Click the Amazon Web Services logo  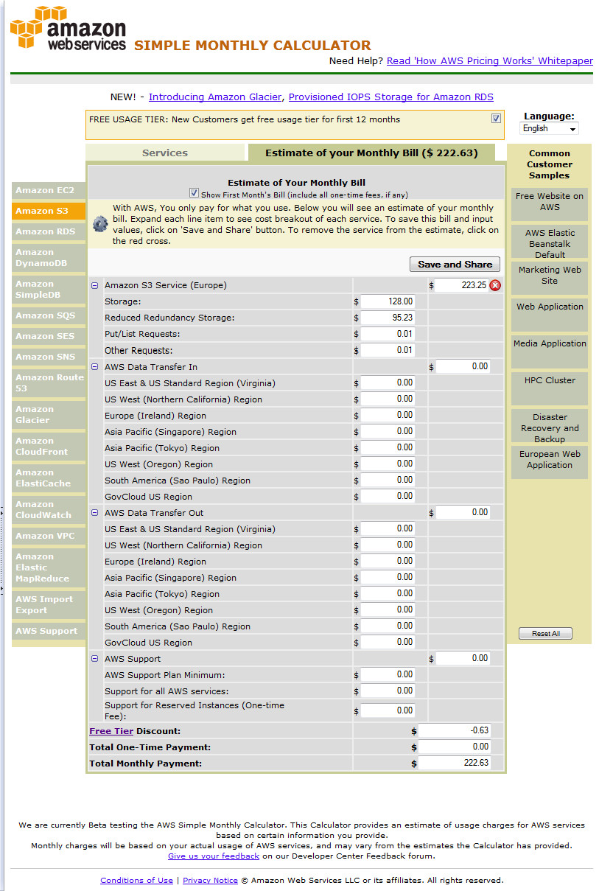coord(68,29)
